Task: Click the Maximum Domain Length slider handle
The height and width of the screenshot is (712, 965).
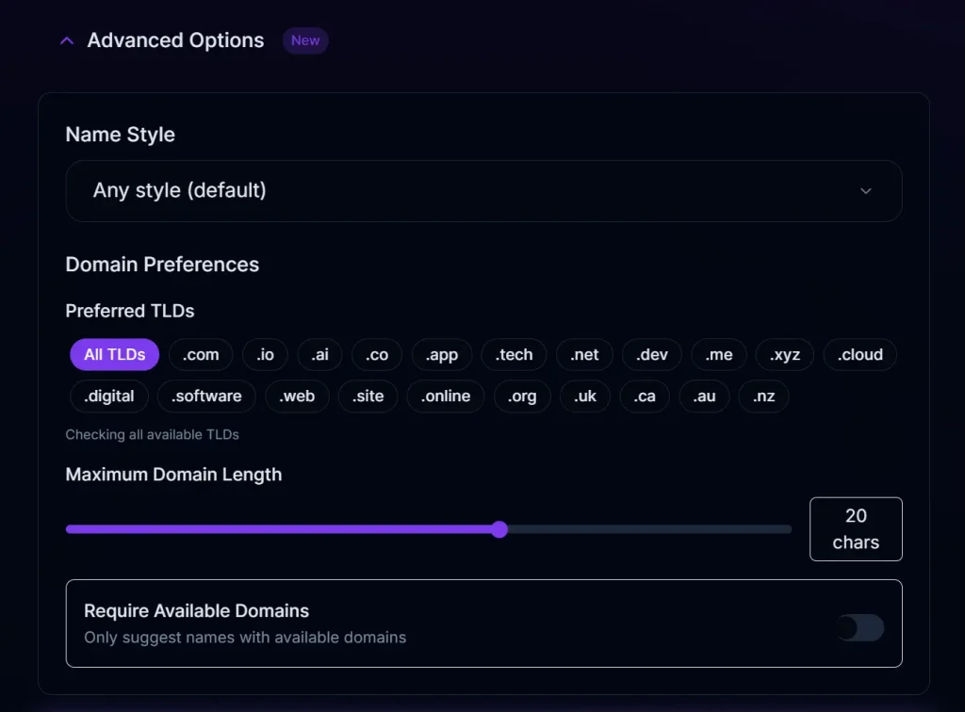Action: coord(499,529)
